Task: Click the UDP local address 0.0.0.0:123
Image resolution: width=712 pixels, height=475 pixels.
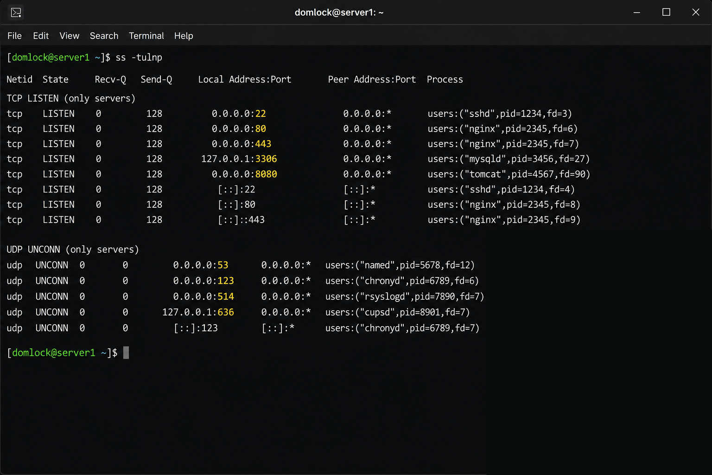Action: click(203, 281)
